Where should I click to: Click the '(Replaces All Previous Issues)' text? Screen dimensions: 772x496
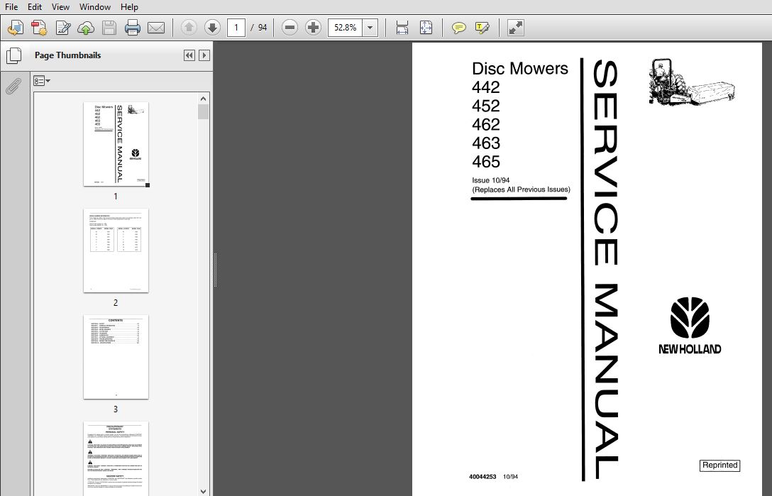pyautogui.click(x=521, y=189)
